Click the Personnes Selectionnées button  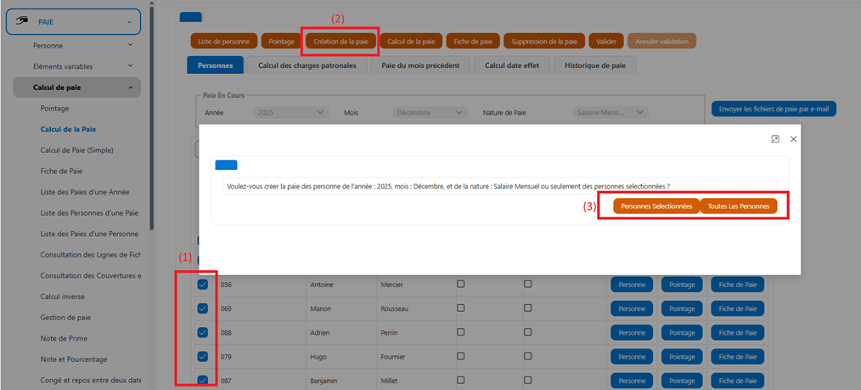pyautogui.click(x=656, y=206)
